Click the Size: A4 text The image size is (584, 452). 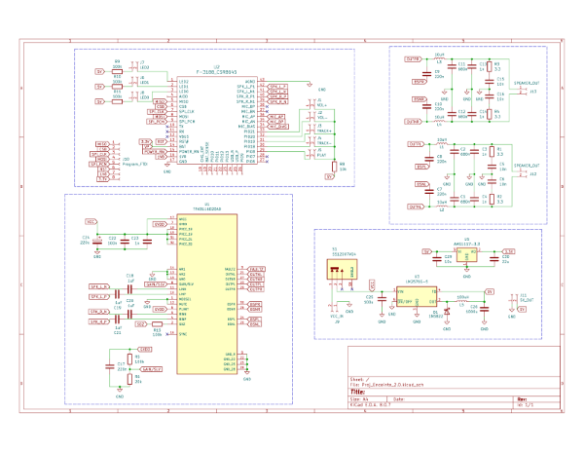pyautogui.click(x=359, y=399)
